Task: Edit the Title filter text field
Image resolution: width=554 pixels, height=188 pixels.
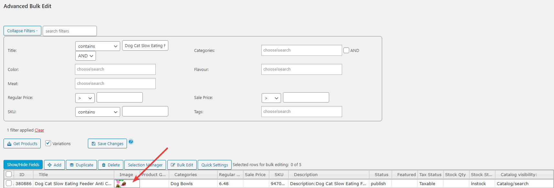Action: 145,45
